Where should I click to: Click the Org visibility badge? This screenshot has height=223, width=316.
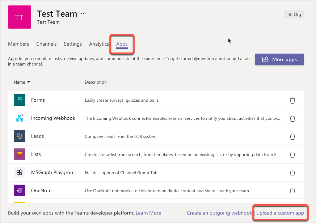294,14
